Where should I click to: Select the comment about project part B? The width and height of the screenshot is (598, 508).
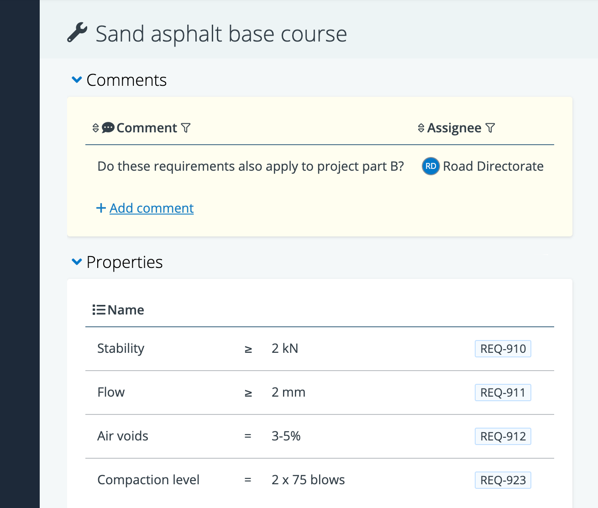251,166
